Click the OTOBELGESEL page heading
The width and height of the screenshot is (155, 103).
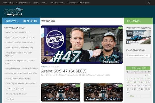[x=48, y=21]
